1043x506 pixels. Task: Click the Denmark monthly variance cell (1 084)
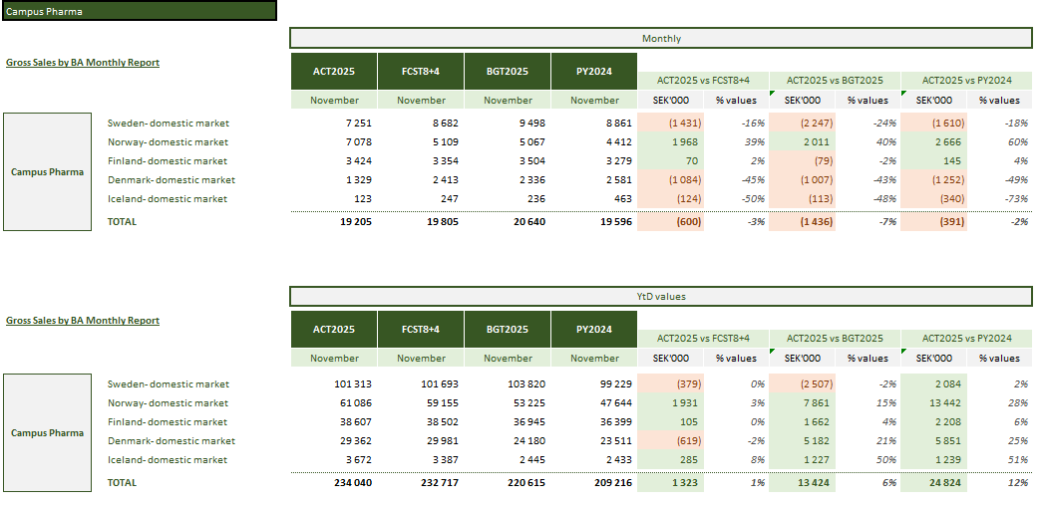coord(685,180)
